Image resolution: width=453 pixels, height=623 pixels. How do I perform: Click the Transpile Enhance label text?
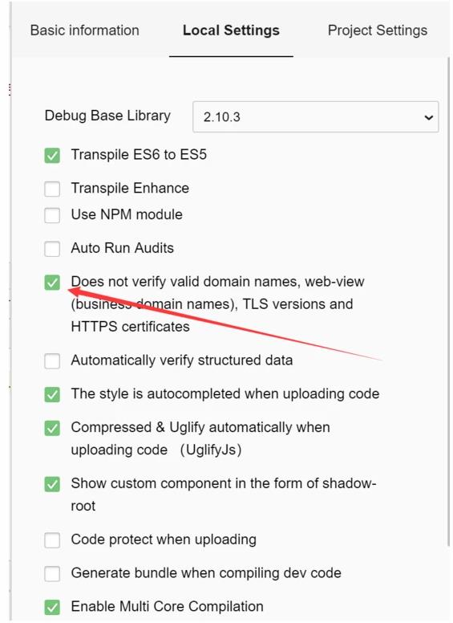[x=130, y=188]
